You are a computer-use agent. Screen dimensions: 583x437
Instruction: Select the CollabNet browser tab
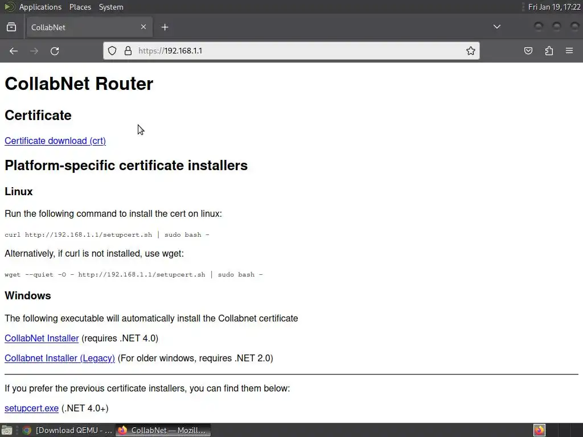89,27
